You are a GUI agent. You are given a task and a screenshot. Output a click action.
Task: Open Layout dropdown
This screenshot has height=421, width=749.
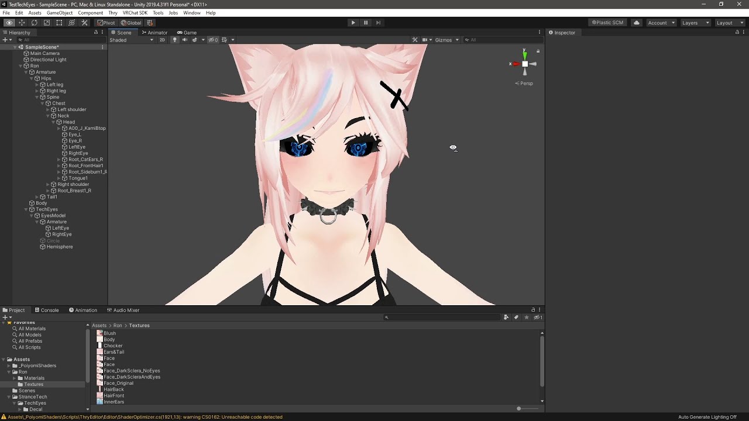coord(730,23)
